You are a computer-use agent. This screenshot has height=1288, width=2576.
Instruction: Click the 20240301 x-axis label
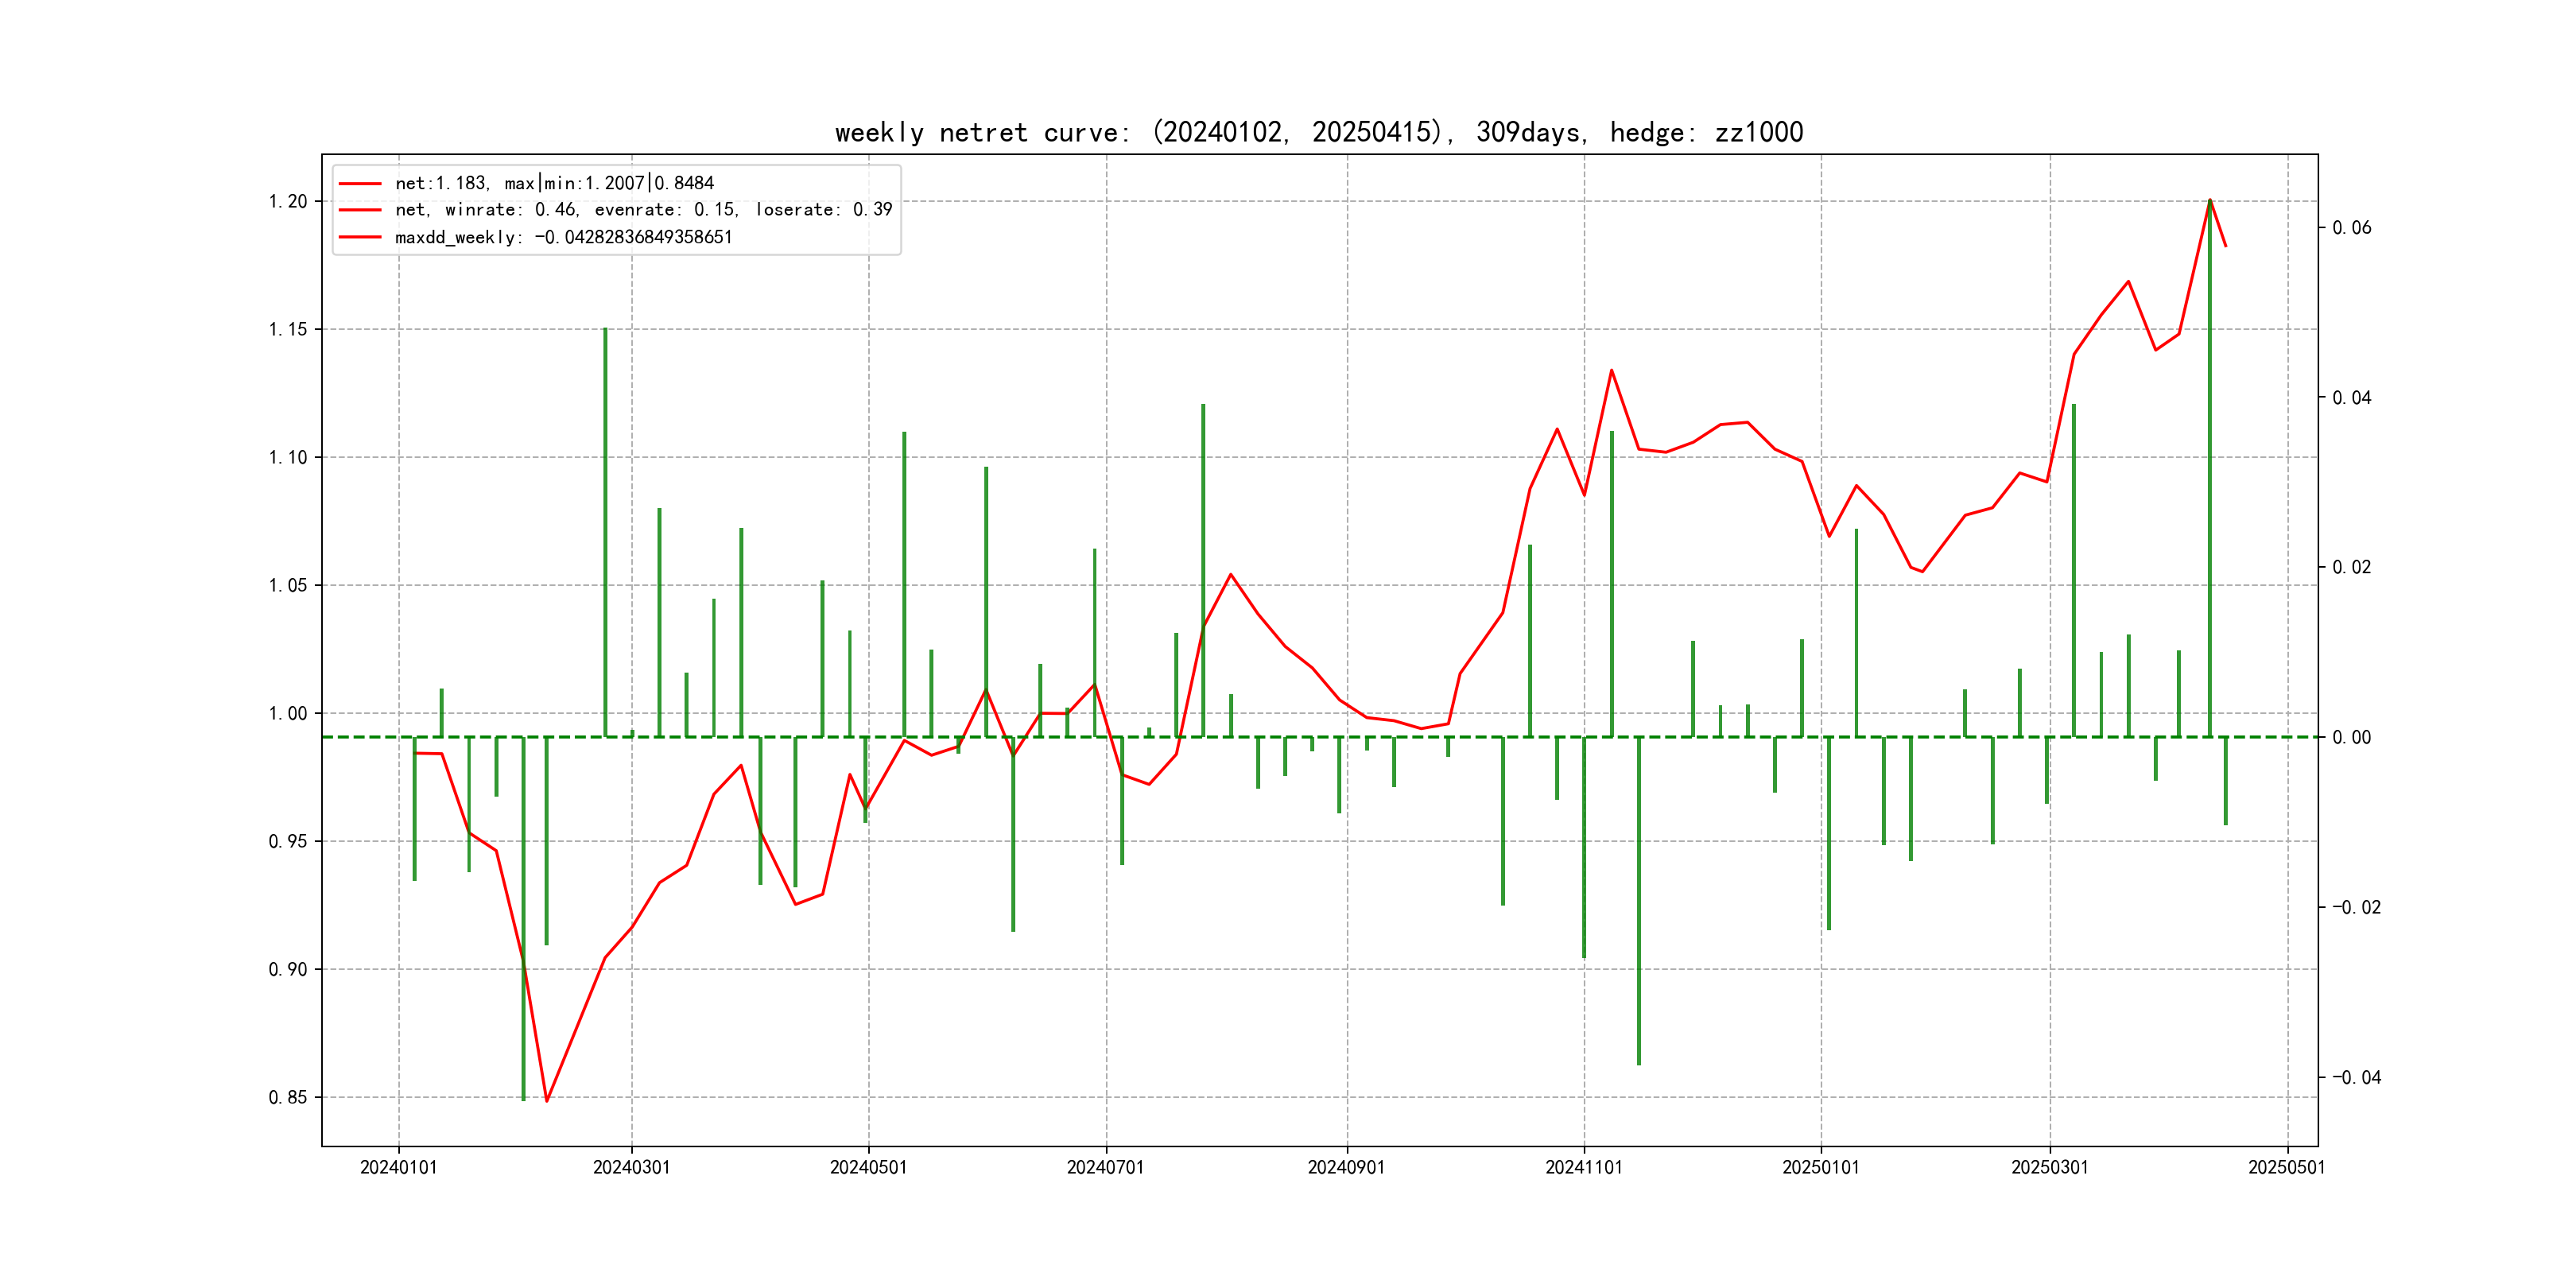pos(631,1167)
